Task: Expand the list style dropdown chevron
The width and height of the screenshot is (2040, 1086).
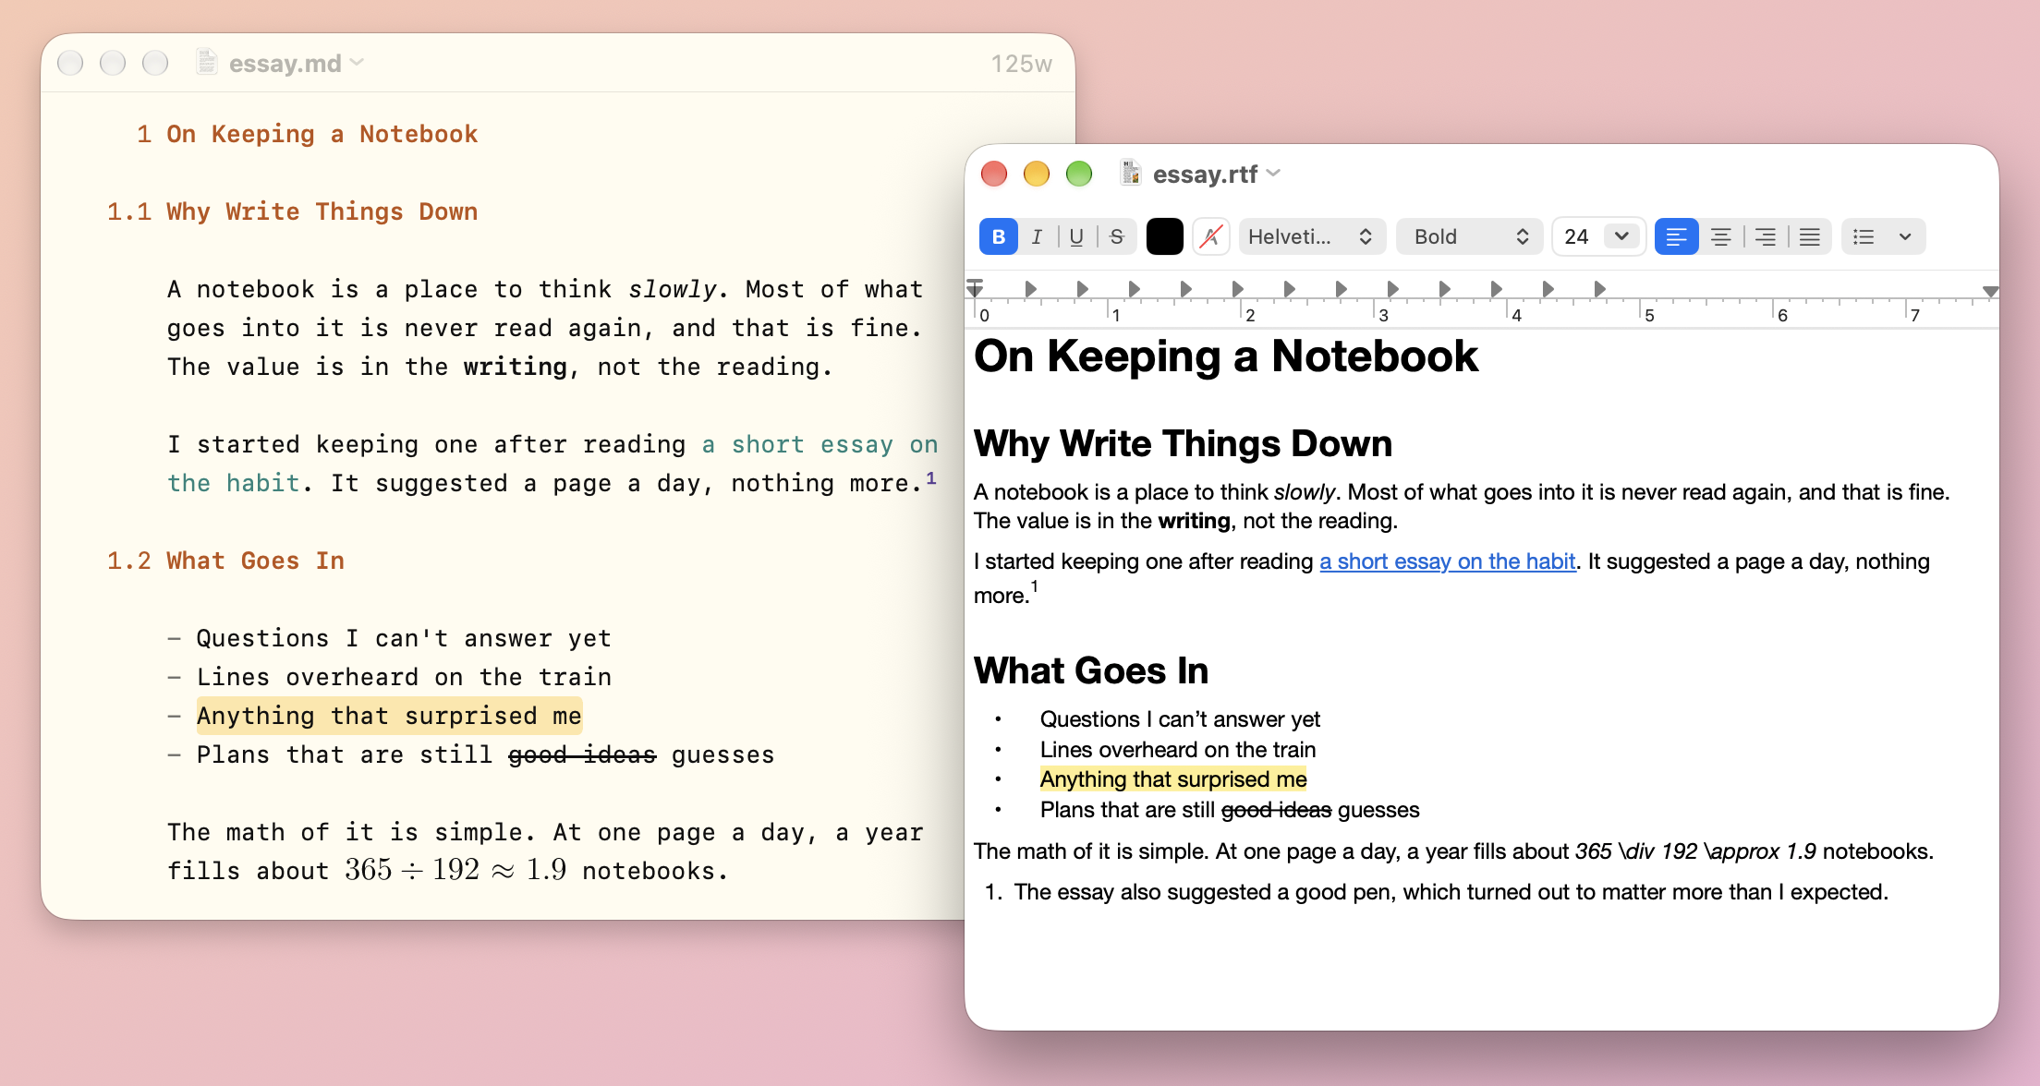Action: [x=1905, y=237]
